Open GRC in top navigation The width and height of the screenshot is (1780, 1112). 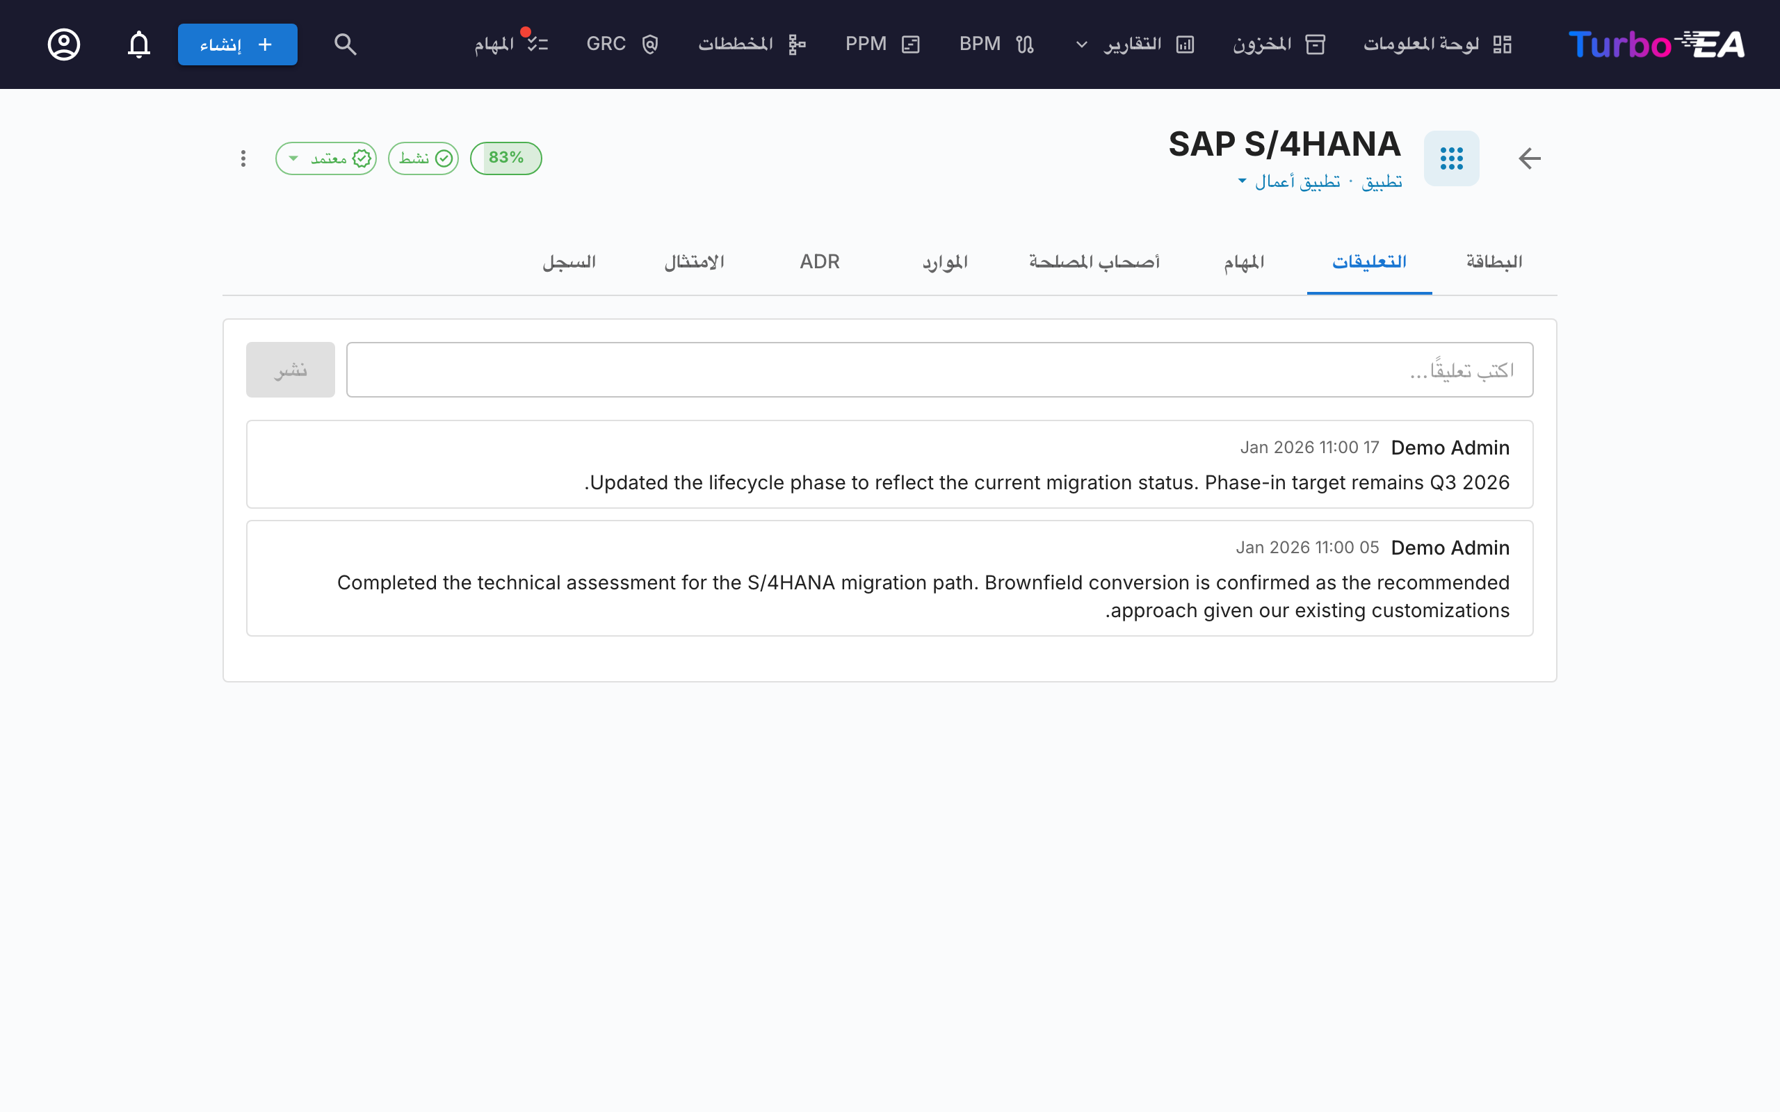622,44
